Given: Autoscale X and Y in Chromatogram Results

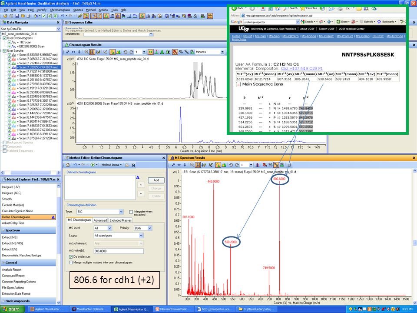Looking at the screenshot, I should [68, 52].
